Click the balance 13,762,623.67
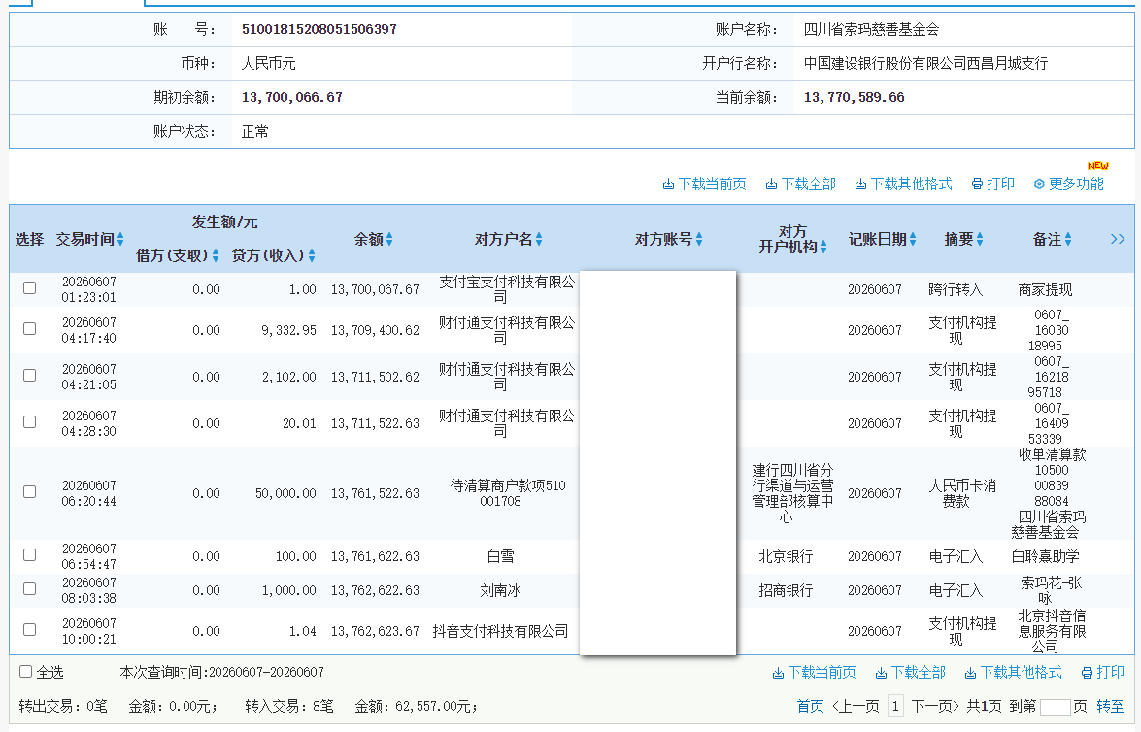Image resolution: width=1141 pixels, height=732 pixels. pos(376,631)
